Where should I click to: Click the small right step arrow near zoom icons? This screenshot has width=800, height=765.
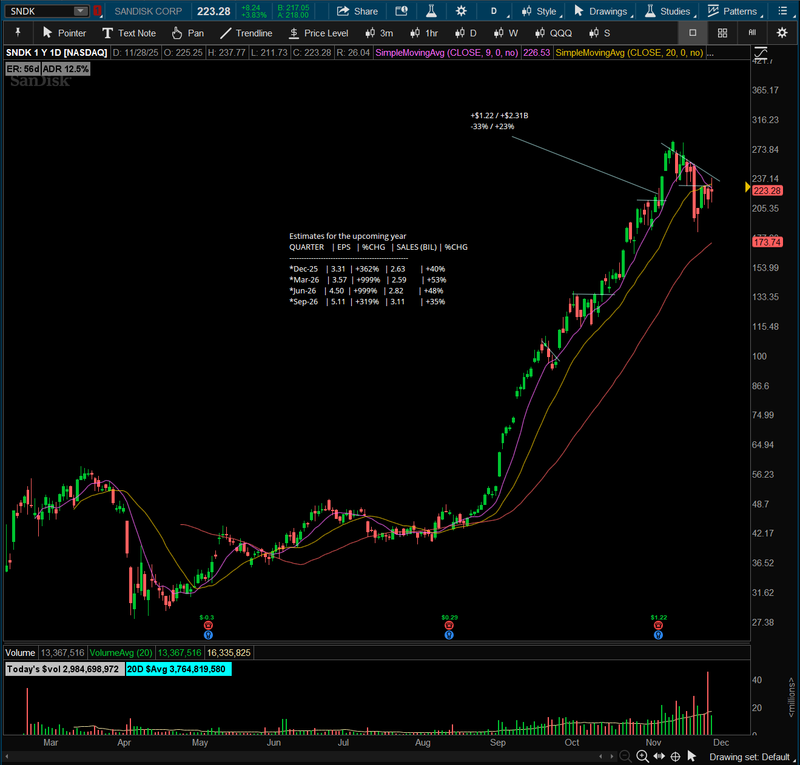tap(612, 757)
